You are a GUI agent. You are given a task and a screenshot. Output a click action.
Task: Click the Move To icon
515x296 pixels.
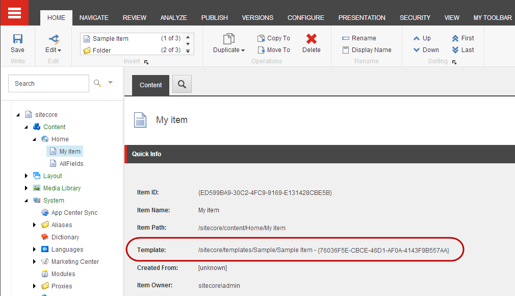pyautogui.click(x=261, y=50)
